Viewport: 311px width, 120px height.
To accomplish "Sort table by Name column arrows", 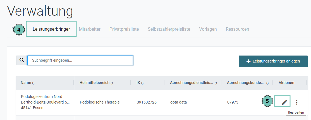I will [33, 83].
